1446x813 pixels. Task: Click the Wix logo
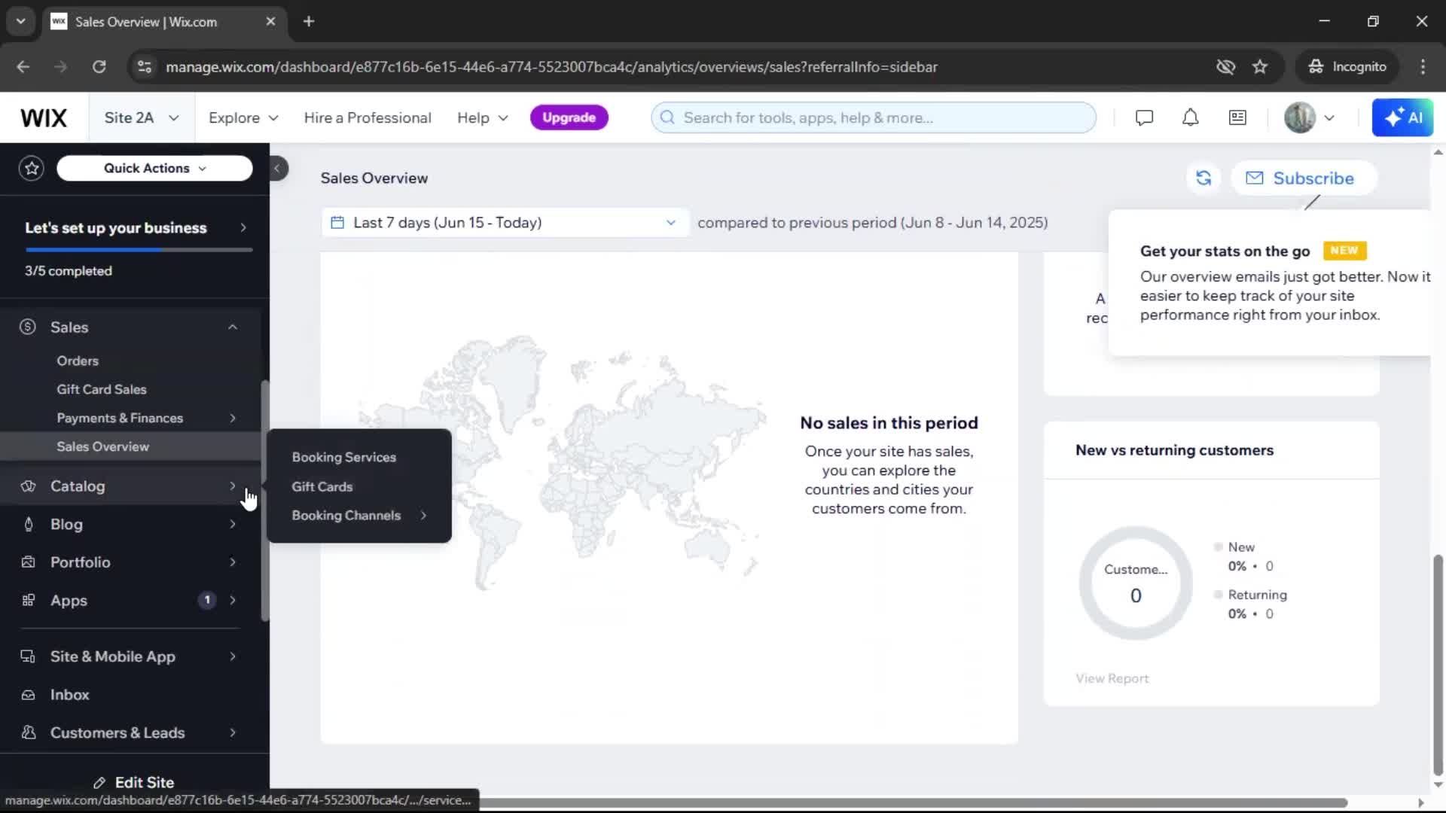pos(44,118)
